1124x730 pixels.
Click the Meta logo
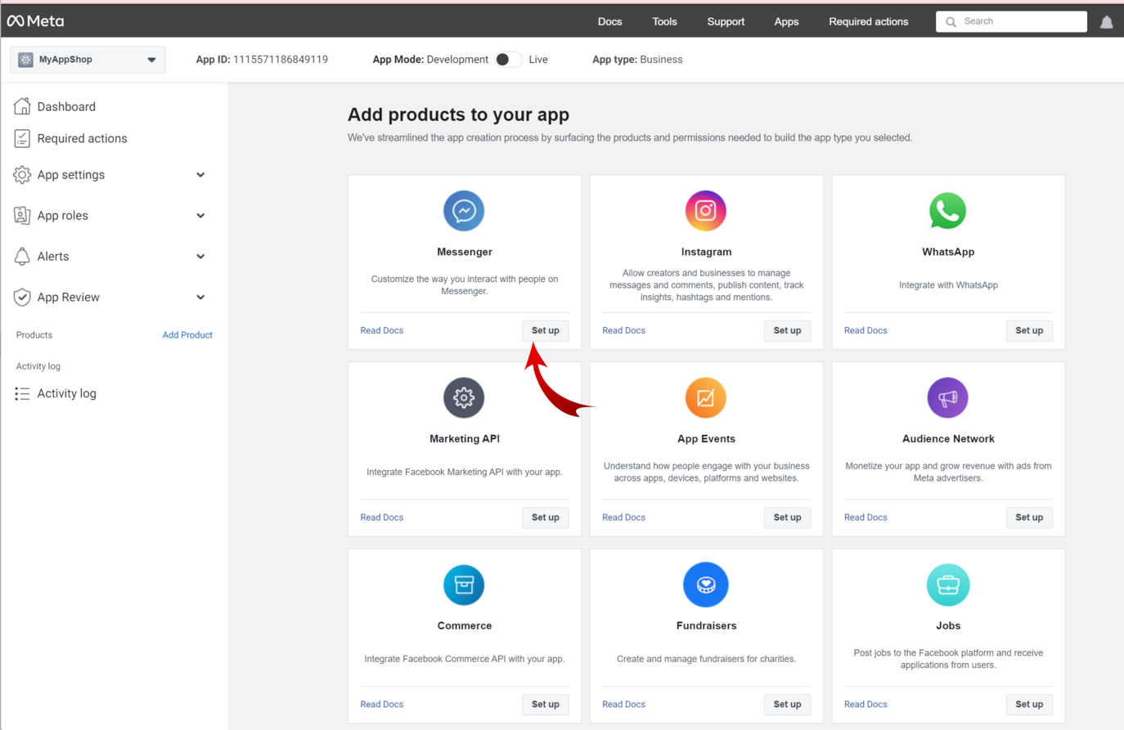35,21
